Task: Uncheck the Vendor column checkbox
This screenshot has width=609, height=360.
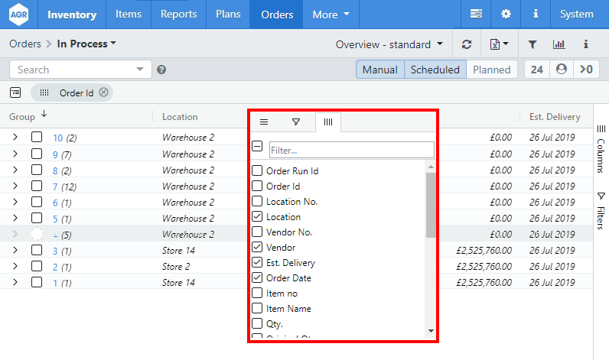Action: tap(257, 248)
